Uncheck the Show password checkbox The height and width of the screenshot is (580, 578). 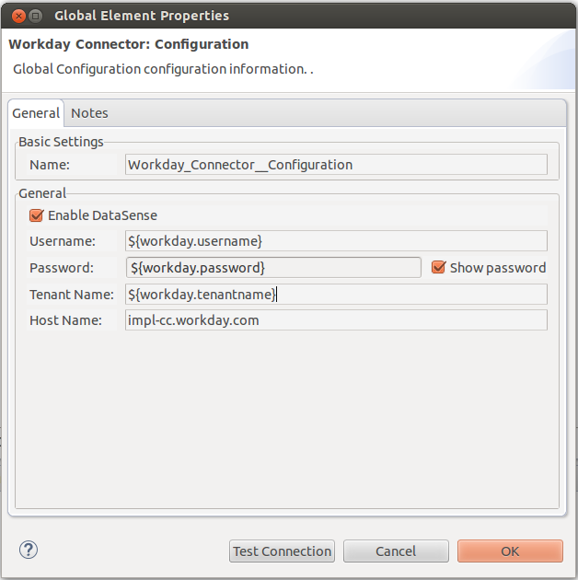[x=438, y=267]
